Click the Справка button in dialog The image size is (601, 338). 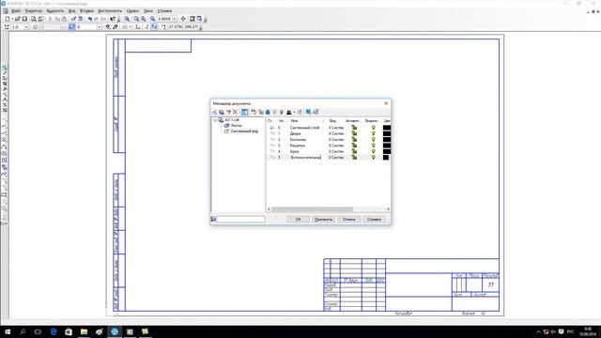(x=374, y=219)
